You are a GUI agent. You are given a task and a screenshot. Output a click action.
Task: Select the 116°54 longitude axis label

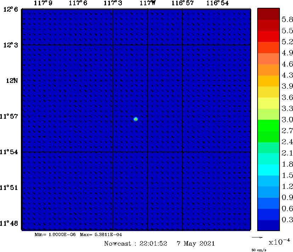click(x=217, y=3)
